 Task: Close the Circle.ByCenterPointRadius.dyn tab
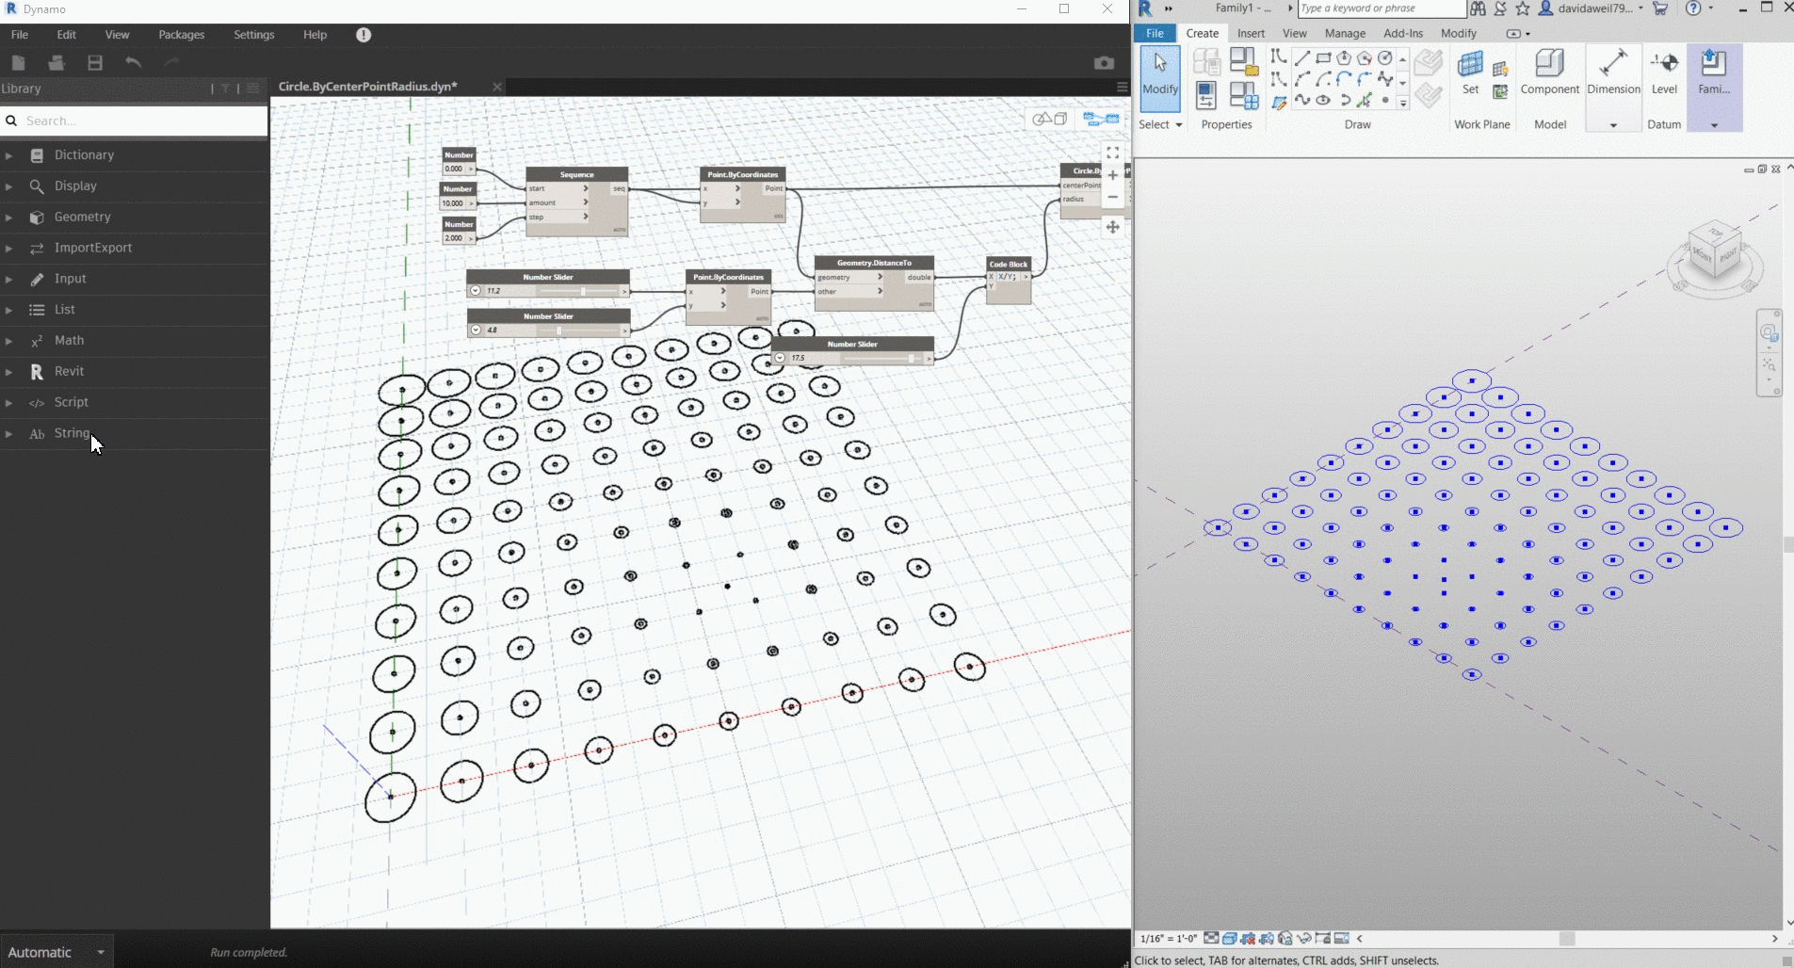[497, 87]
